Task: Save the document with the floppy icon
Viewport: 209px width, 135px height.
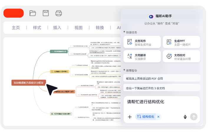Action: point(46,13)
